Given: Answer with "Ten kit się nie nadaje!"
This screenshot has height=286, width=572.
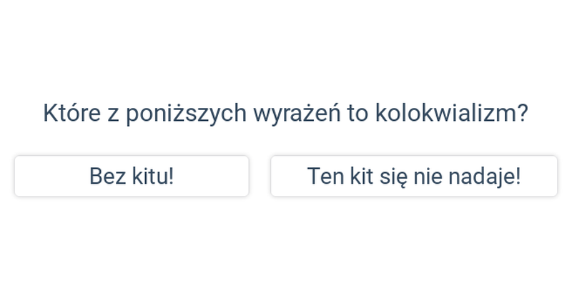Looking at the screenshot, I should point(414,176).
